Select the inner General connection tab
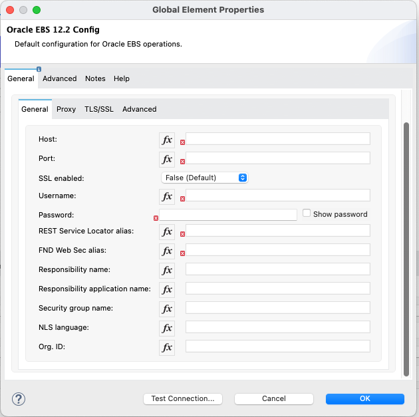Image resolution: width=419 pixels, height=417 pixels. (35, 109)
